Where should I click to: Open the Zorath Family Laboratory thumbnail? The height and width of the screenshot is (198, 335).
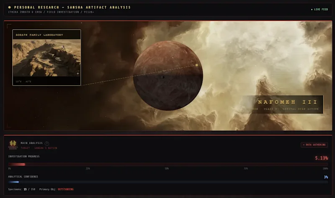(46, 58)
